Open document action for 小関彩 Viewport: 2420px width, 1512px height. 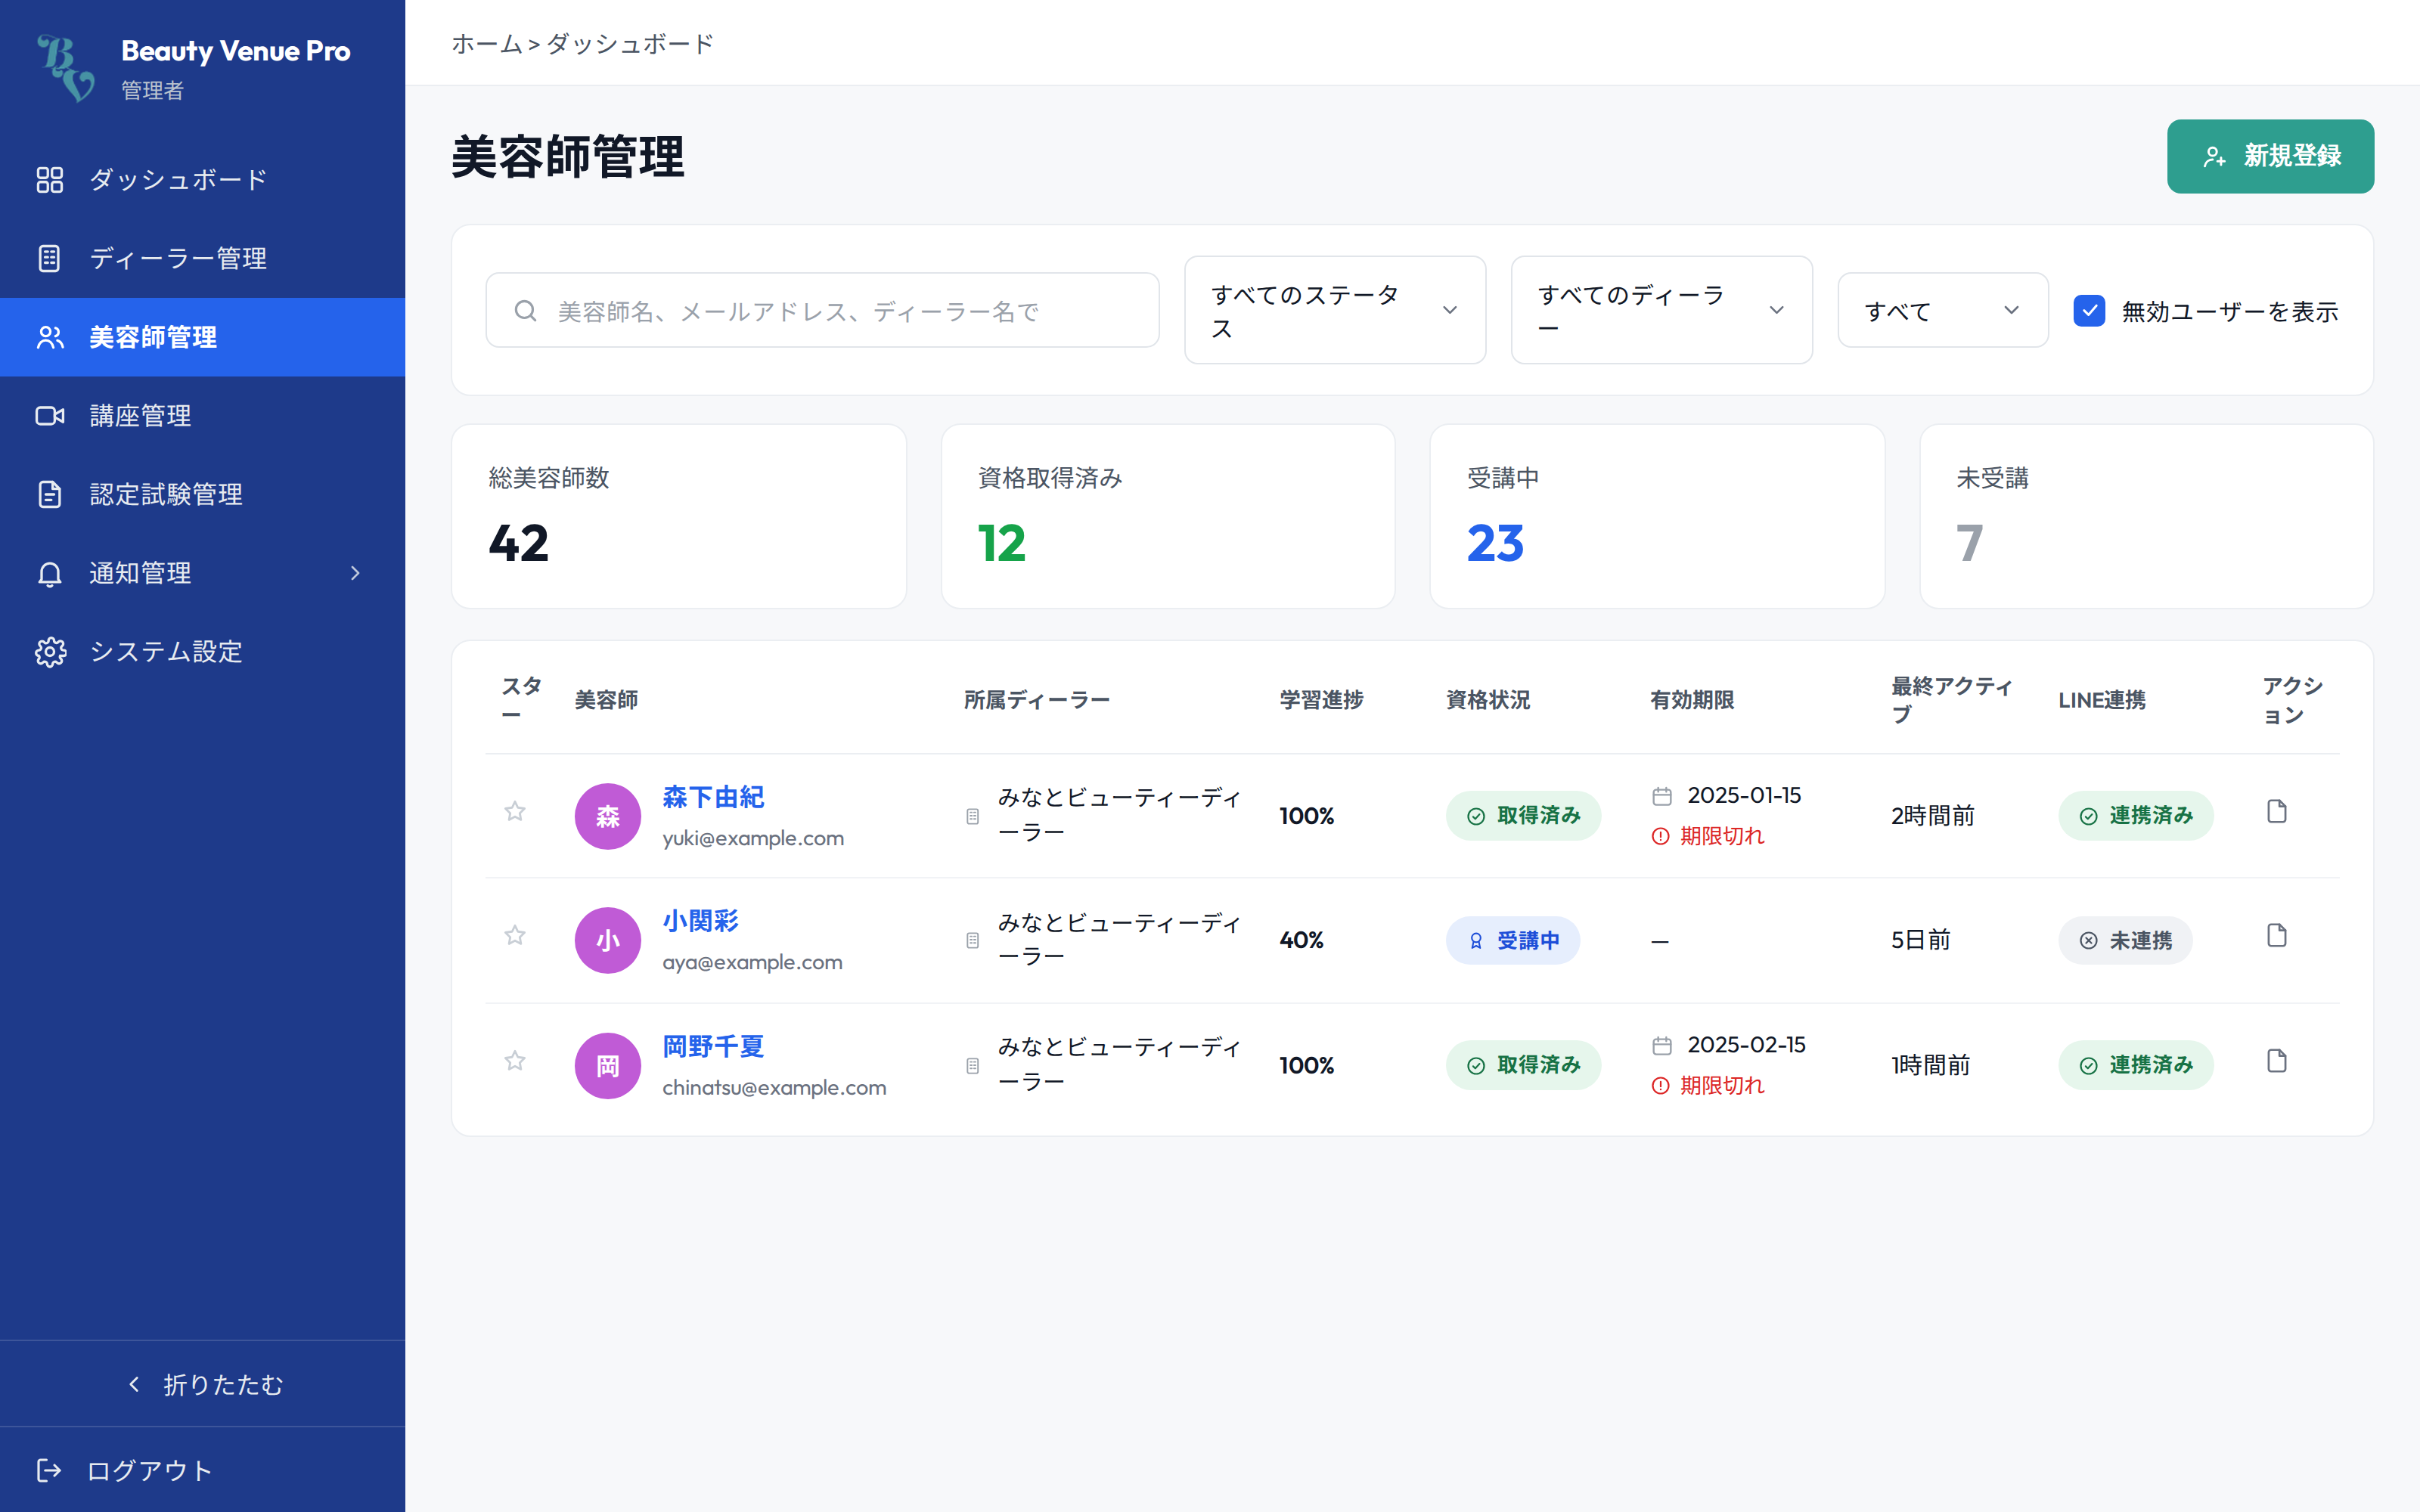(2277, 935)
